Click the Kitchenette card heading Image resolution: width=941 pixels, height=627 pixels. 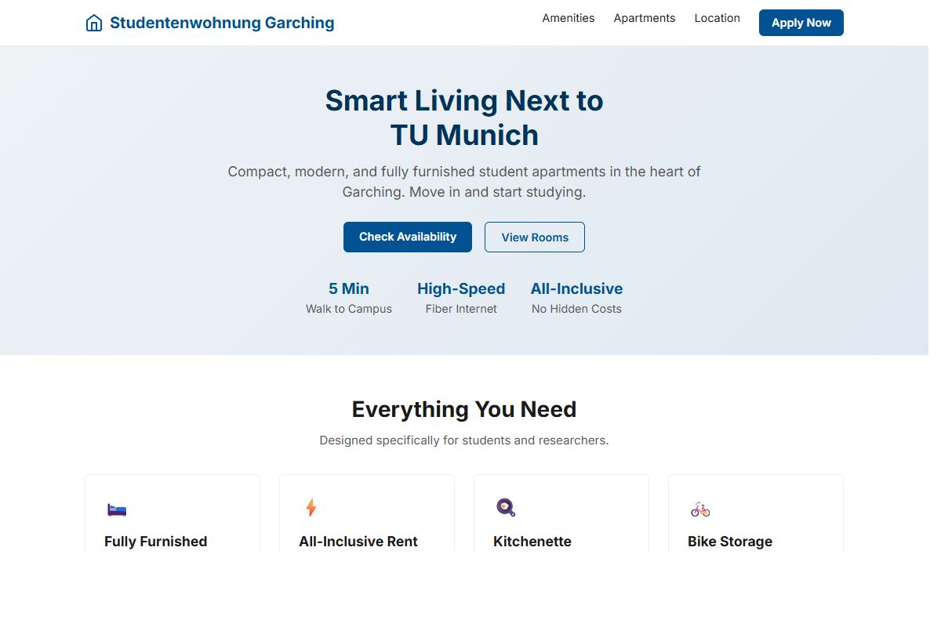(x=532, y=542)
